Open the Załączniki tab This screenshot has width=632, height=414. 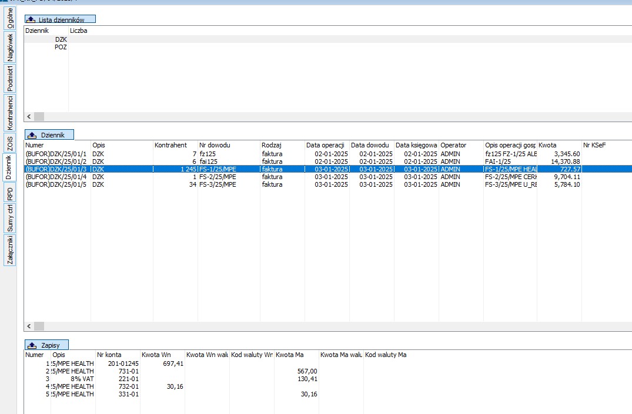click(10, 250)
